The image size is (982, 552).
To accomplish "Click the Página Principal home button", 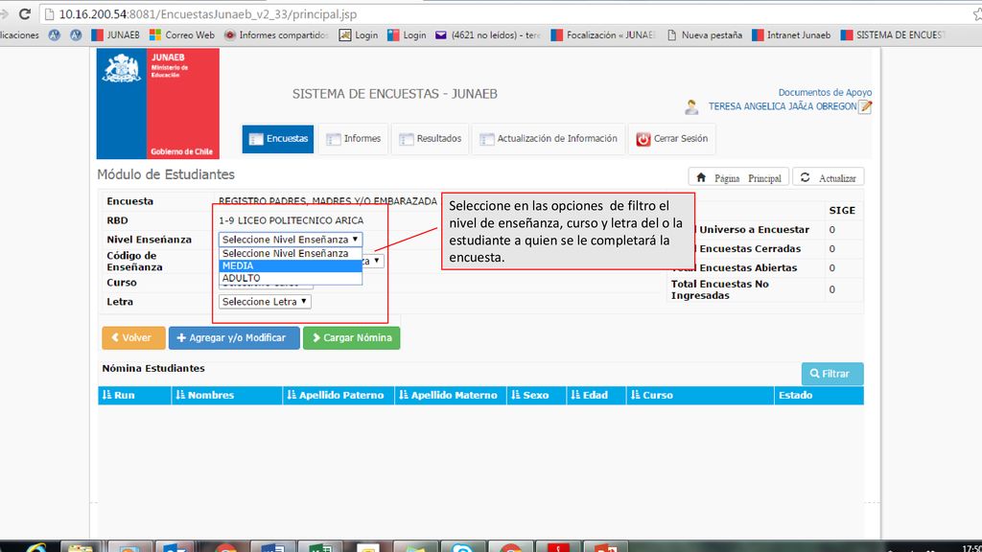I will pos(738,177).
